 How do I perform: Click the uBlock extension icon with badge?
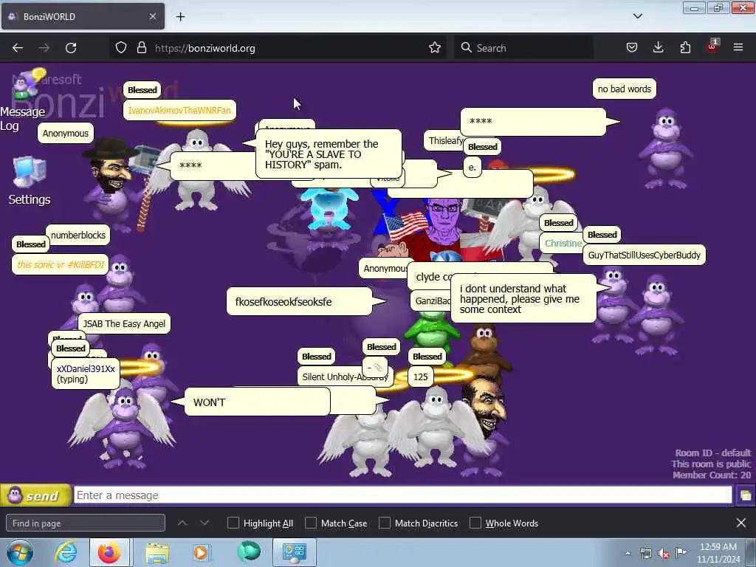(x=712, y=47)
